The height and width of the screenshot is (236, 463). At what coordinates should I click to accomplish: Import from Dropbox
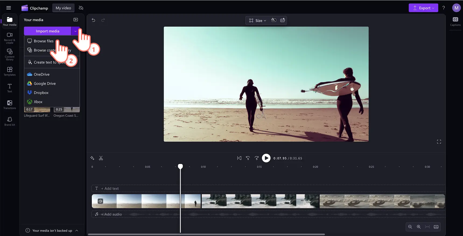tap(52, 93)
